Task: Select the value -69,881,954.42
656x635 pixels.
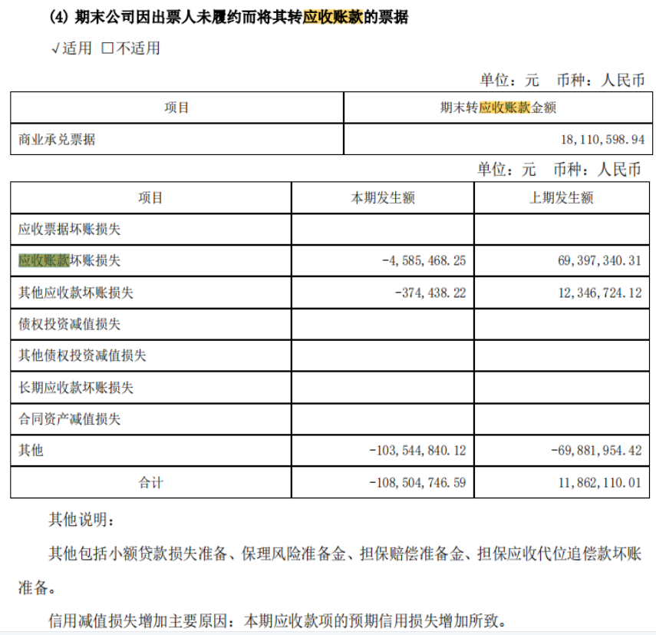Action: [x=596, y=451]
